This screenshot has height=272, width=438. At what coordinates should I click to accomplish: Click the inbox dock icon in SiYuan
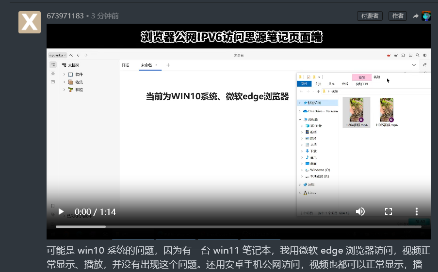[x=53, y=82]
